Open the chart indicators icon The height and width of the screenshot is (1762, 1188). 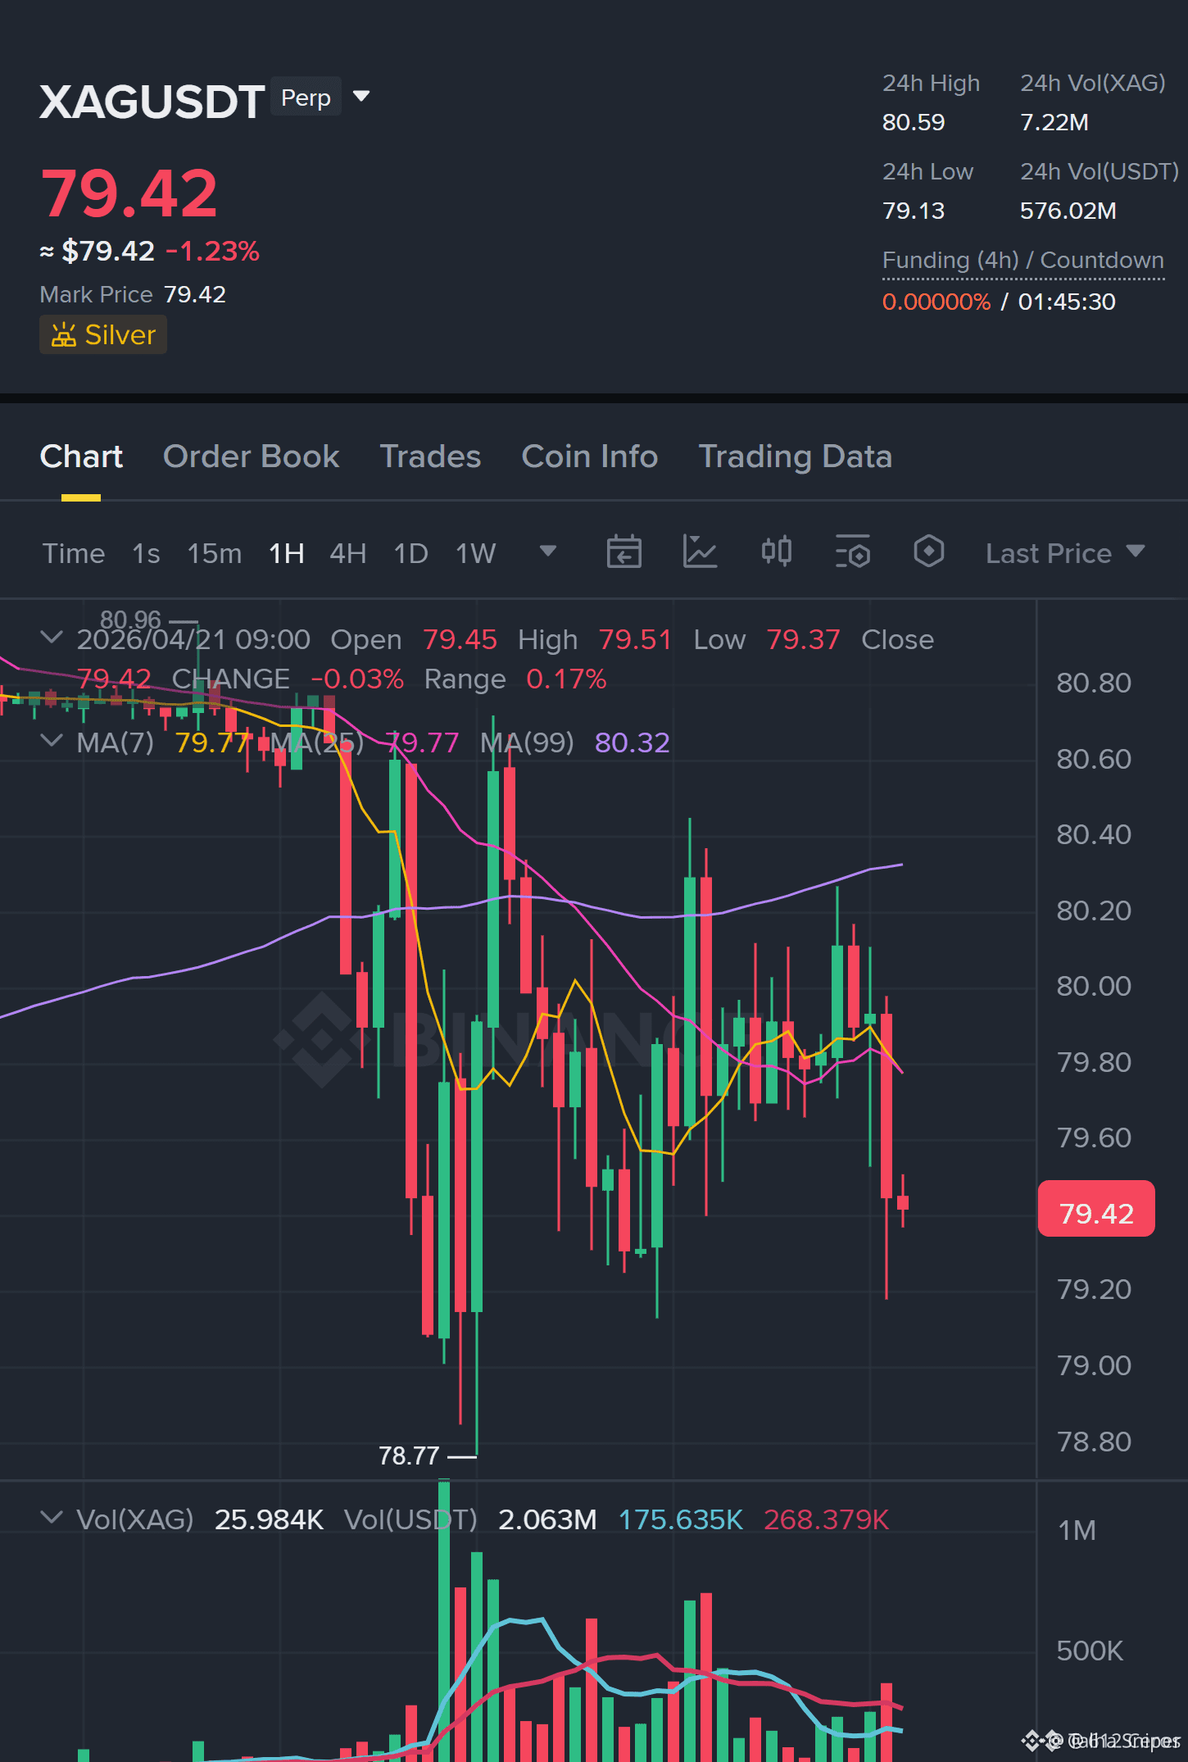point(701,552)
